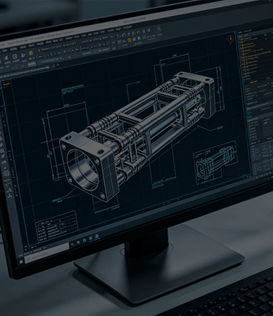Click the large yellow icon in the left ribbon group

point(31,53)
